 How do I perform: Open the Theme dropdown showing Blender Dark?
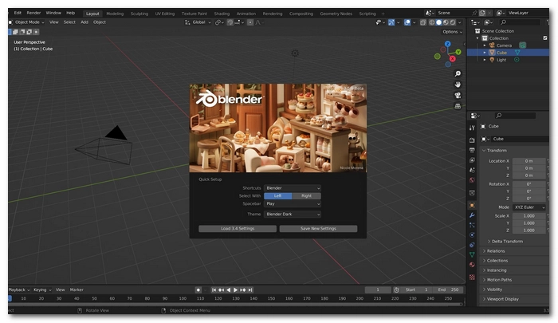coord(293,214)
